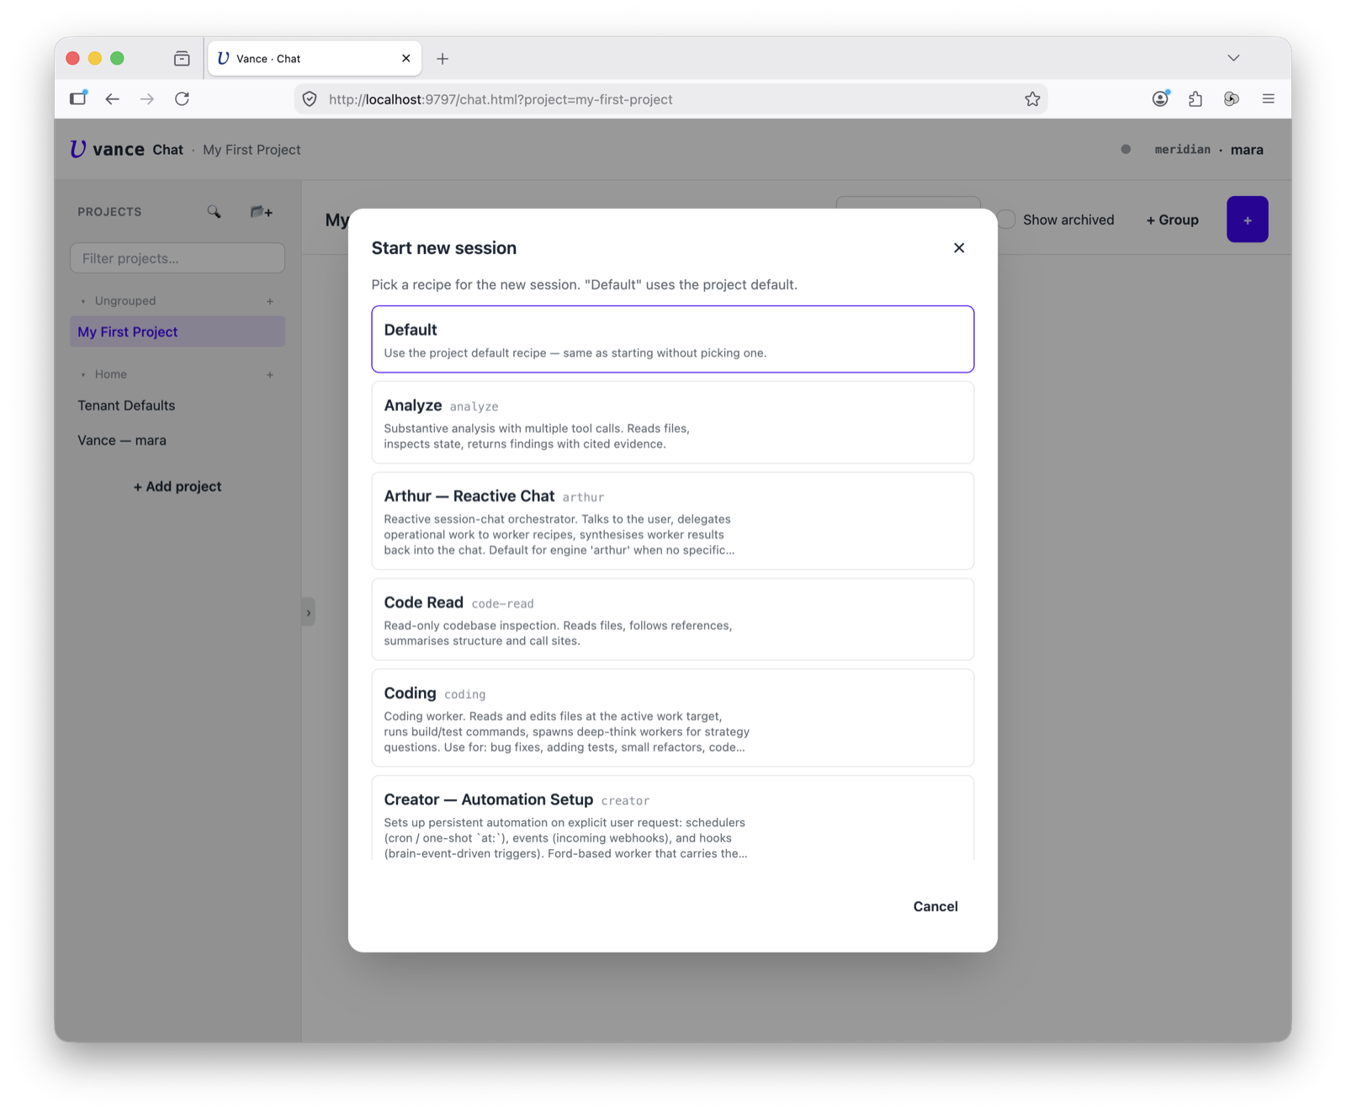Click the round toolbar icon beside extensions
Image resolution: width=1346 pixels, height=1114 pixels.
[1232, 99]
